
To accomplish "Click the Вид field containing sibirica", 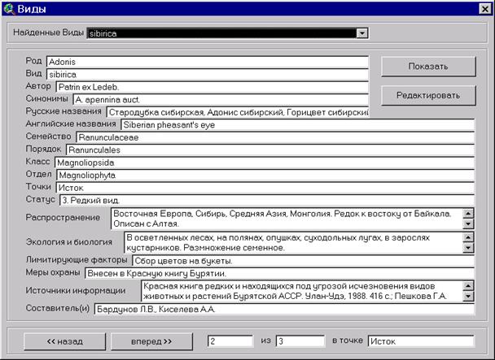I will point(207,73).
